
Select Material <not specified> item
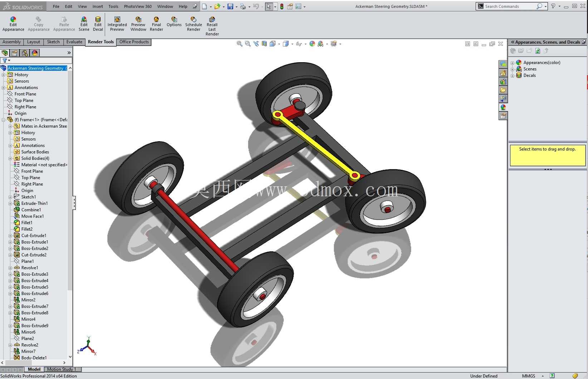click(44, 165)
